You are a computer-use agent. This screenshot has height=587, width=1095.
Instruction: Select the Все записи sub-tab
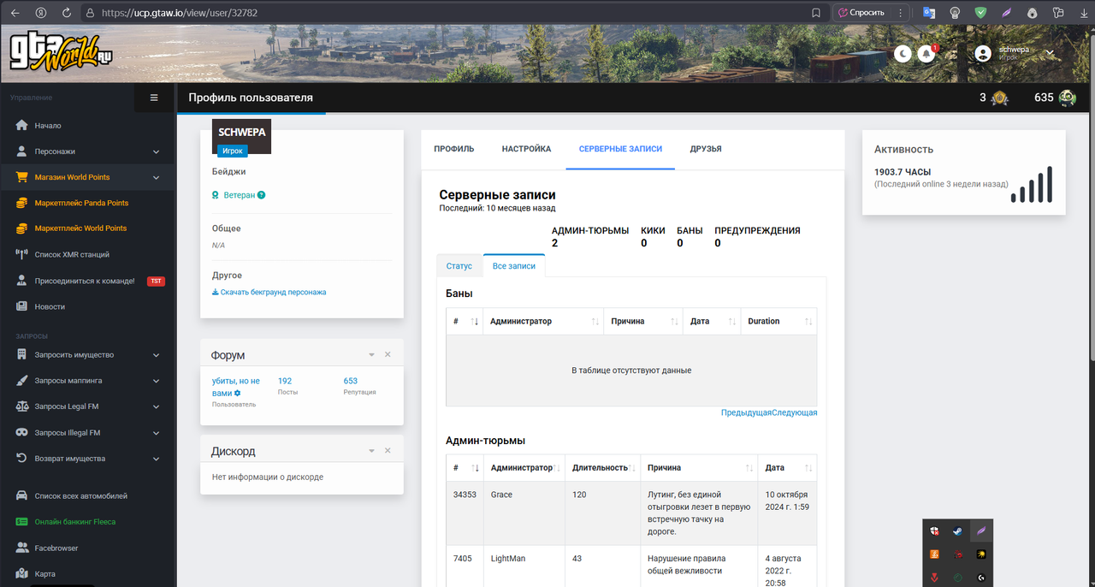tap(514, 266)
